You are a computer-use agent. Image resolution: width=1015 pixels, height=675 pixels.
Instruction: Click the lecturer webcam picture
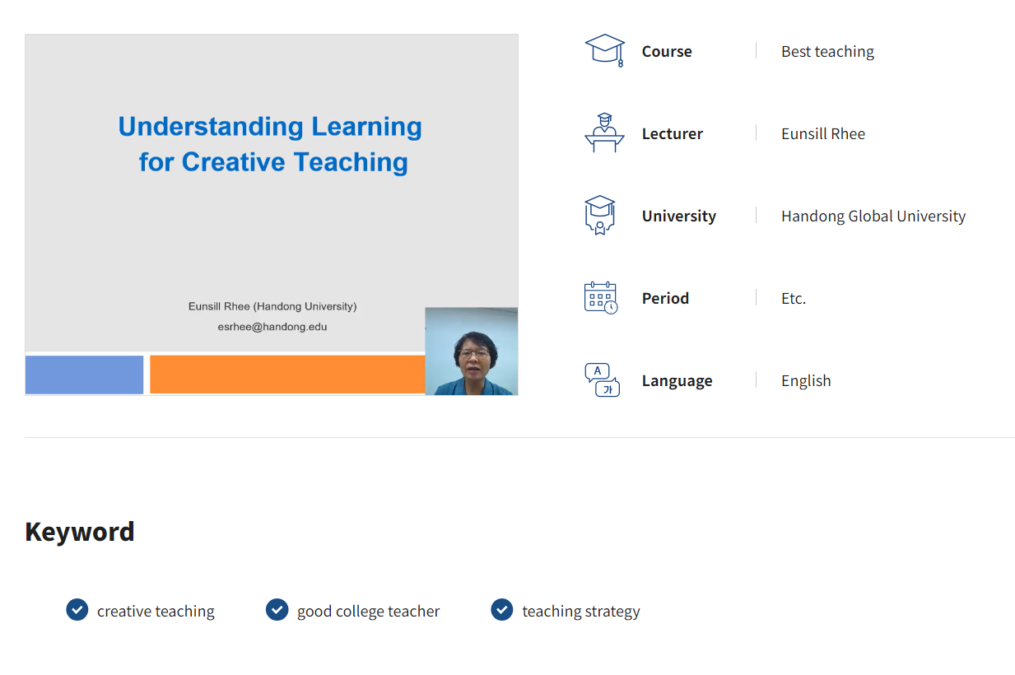[472, 351]
